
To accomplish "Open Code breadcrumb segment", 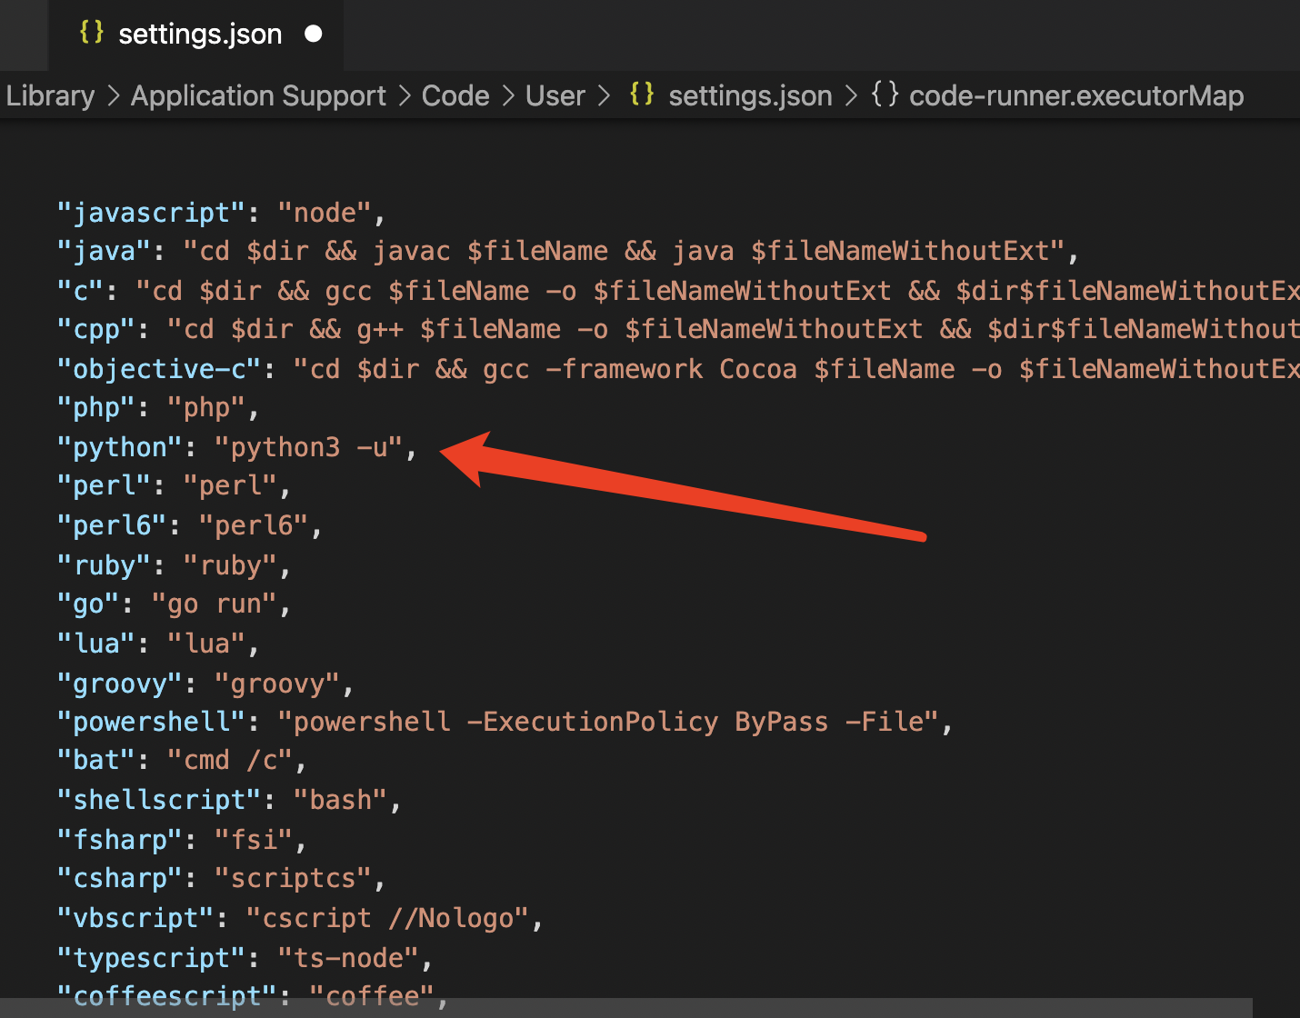I will (x=455, y=95).
